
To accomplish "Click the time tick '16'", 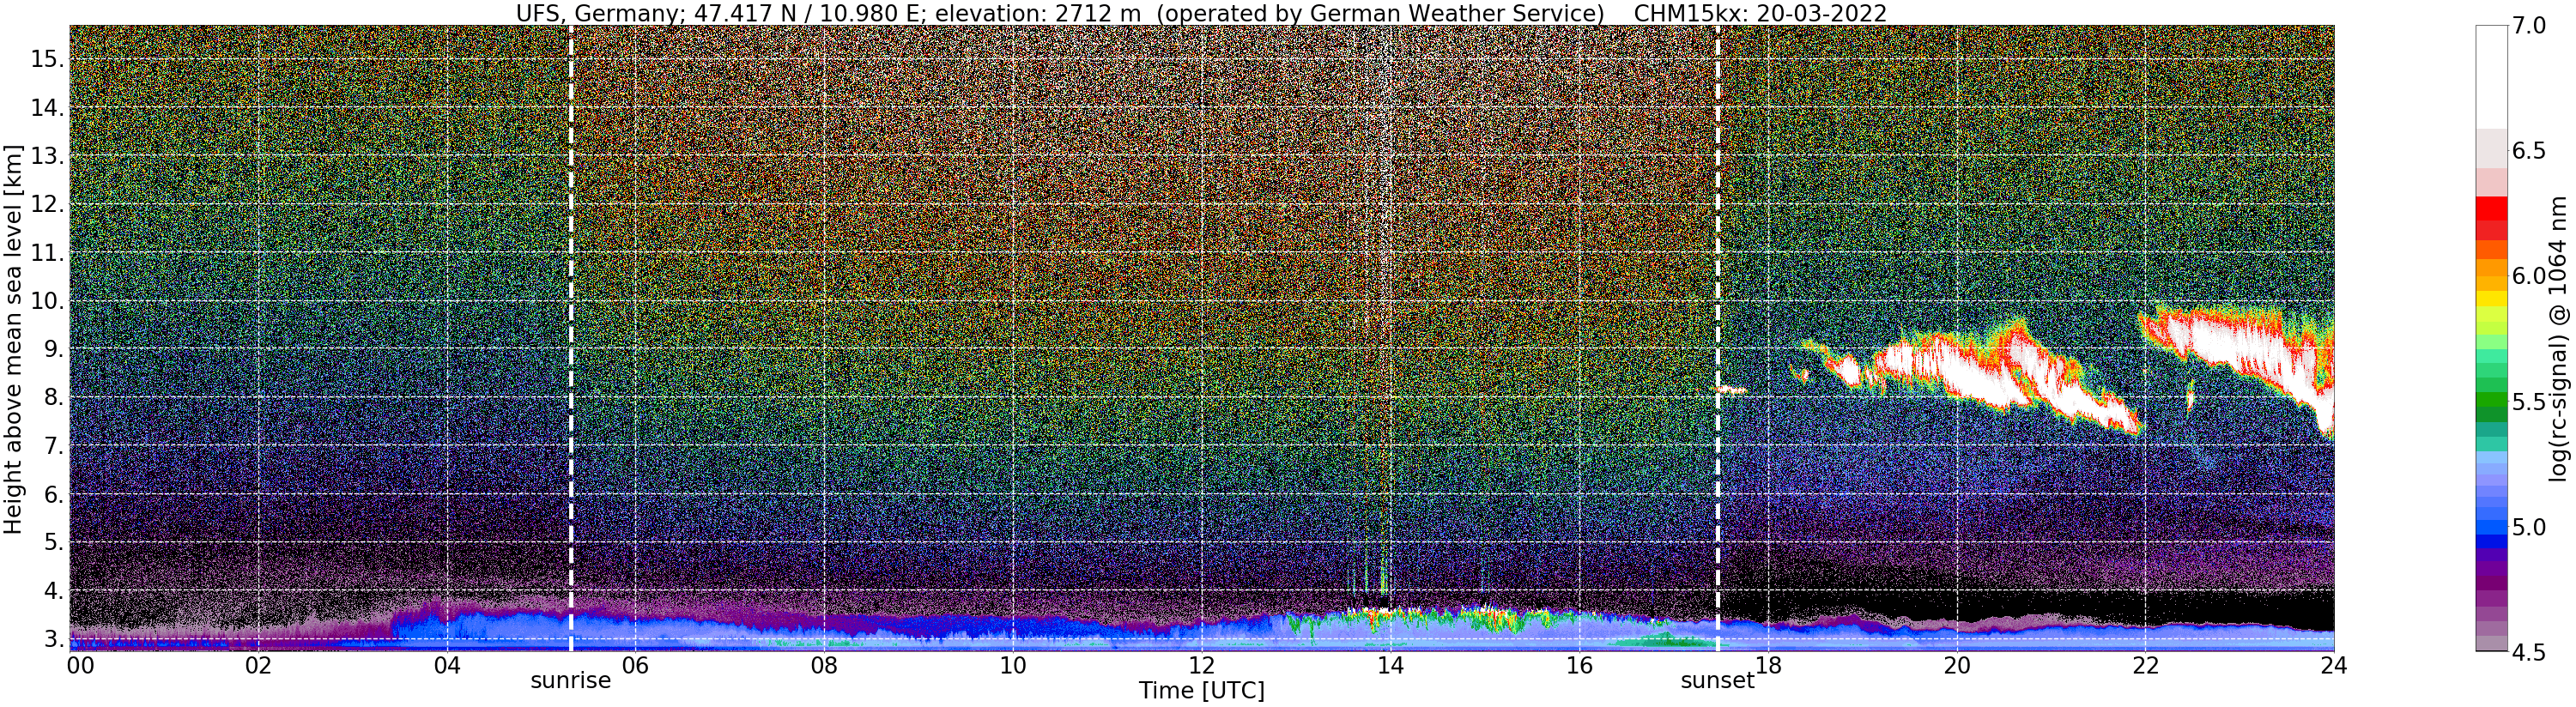I will point(1579,666).
